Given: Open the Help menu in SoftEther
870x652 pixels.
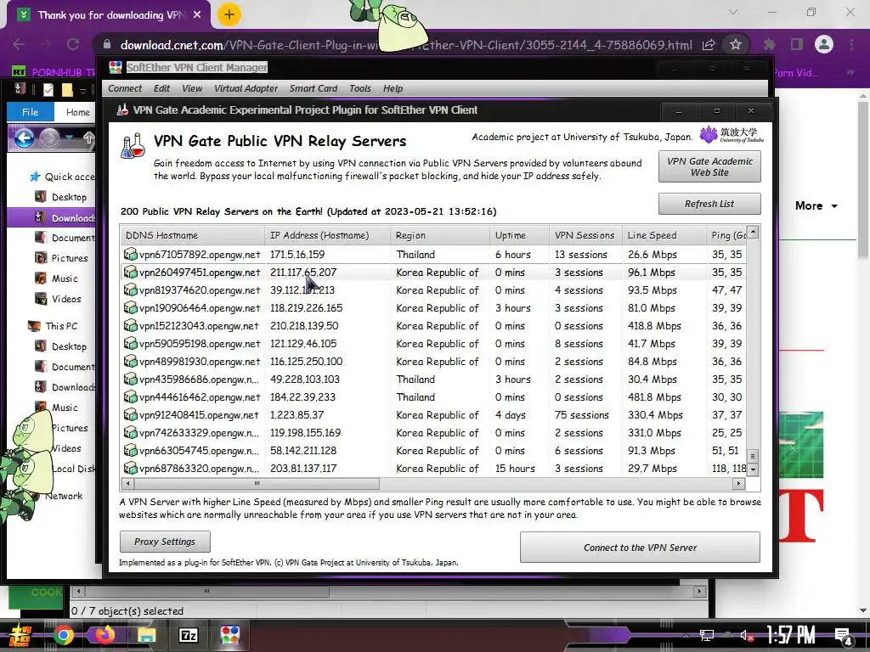Looking at the screenshot, I should (x=393, y=88).
